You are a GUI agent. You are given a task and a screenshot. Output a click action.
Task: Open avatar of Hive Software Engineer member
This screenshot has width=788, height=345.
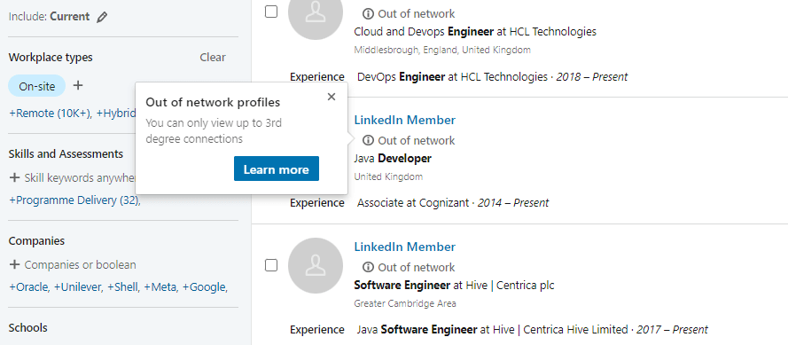click(315, 265)
